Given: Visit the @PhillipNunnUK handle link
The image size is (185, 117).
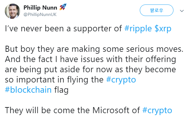Looking at the screenshot, I should click(x=40, y=15).
